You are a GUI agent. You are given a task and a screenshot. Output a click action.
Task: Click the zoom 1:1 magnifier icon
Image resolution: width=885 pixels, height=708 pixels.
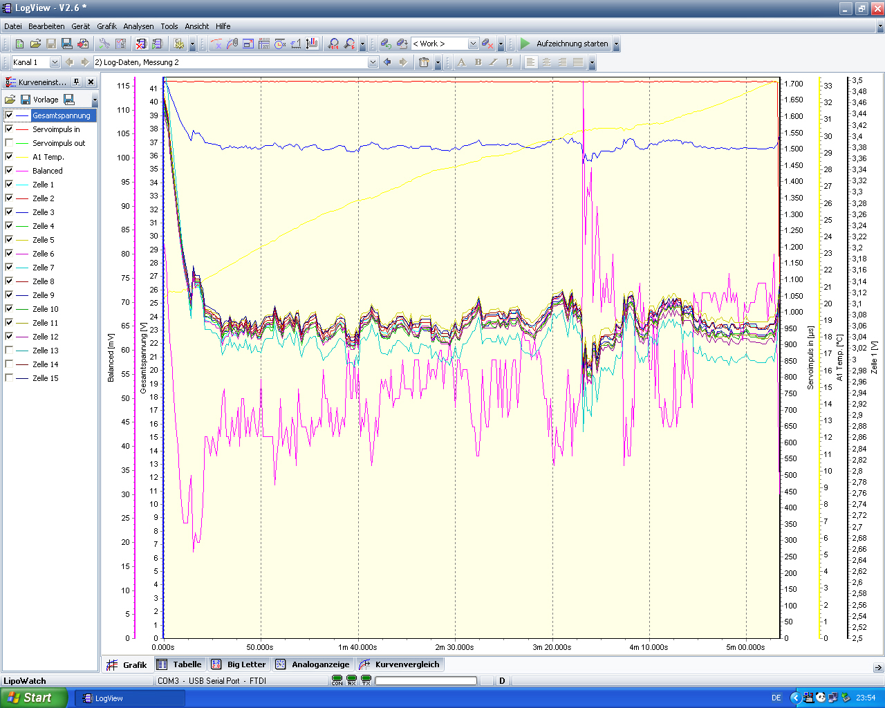click(334, 44)
